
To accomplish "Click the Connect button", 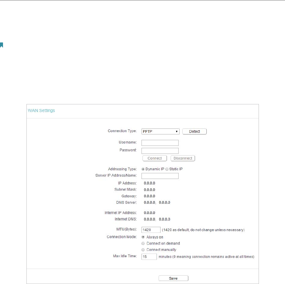I will click(155, 158).
